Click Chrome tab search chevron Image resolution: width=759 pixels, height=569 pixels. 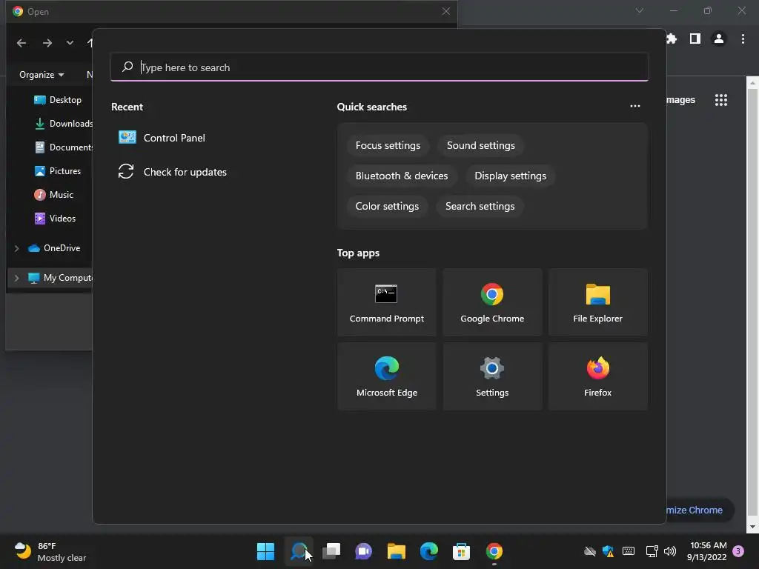pyautogui.click(x=639, y=10)
